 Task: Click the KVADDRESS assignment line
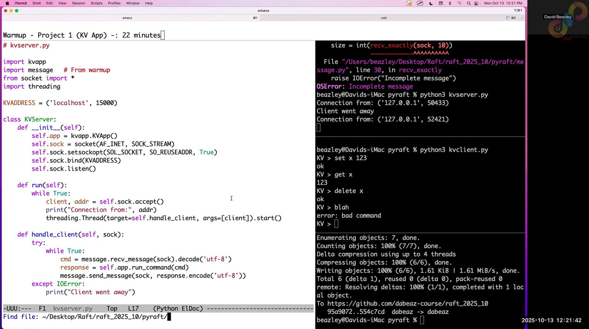pos(60,103)
